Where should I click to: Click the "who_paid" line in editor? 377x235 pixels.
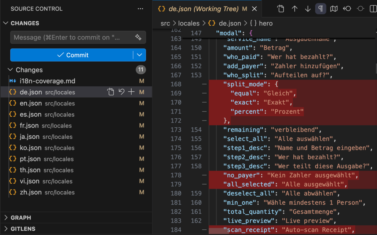[293, 57]
